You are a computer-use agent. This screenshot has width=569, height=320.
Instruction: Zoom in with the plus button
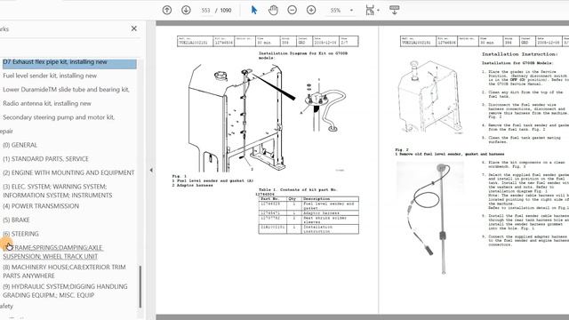311,10
